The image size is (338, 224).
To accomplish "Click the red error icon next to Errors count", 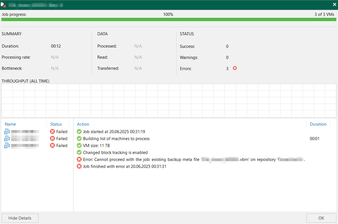I will (x=235, y=68).
